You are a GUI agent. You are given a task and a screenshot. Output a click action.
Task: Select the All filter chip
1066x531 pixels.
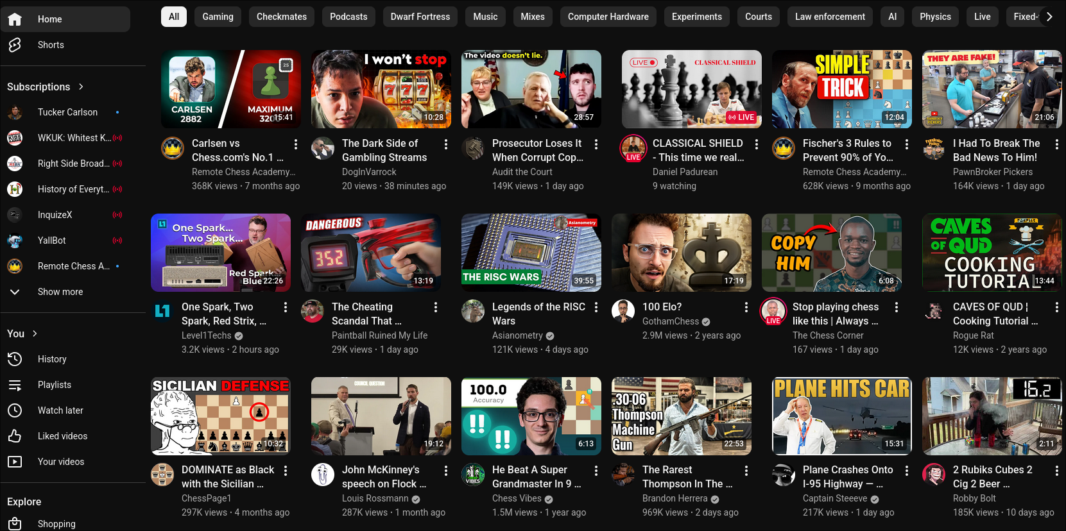(x=174, y=17)
